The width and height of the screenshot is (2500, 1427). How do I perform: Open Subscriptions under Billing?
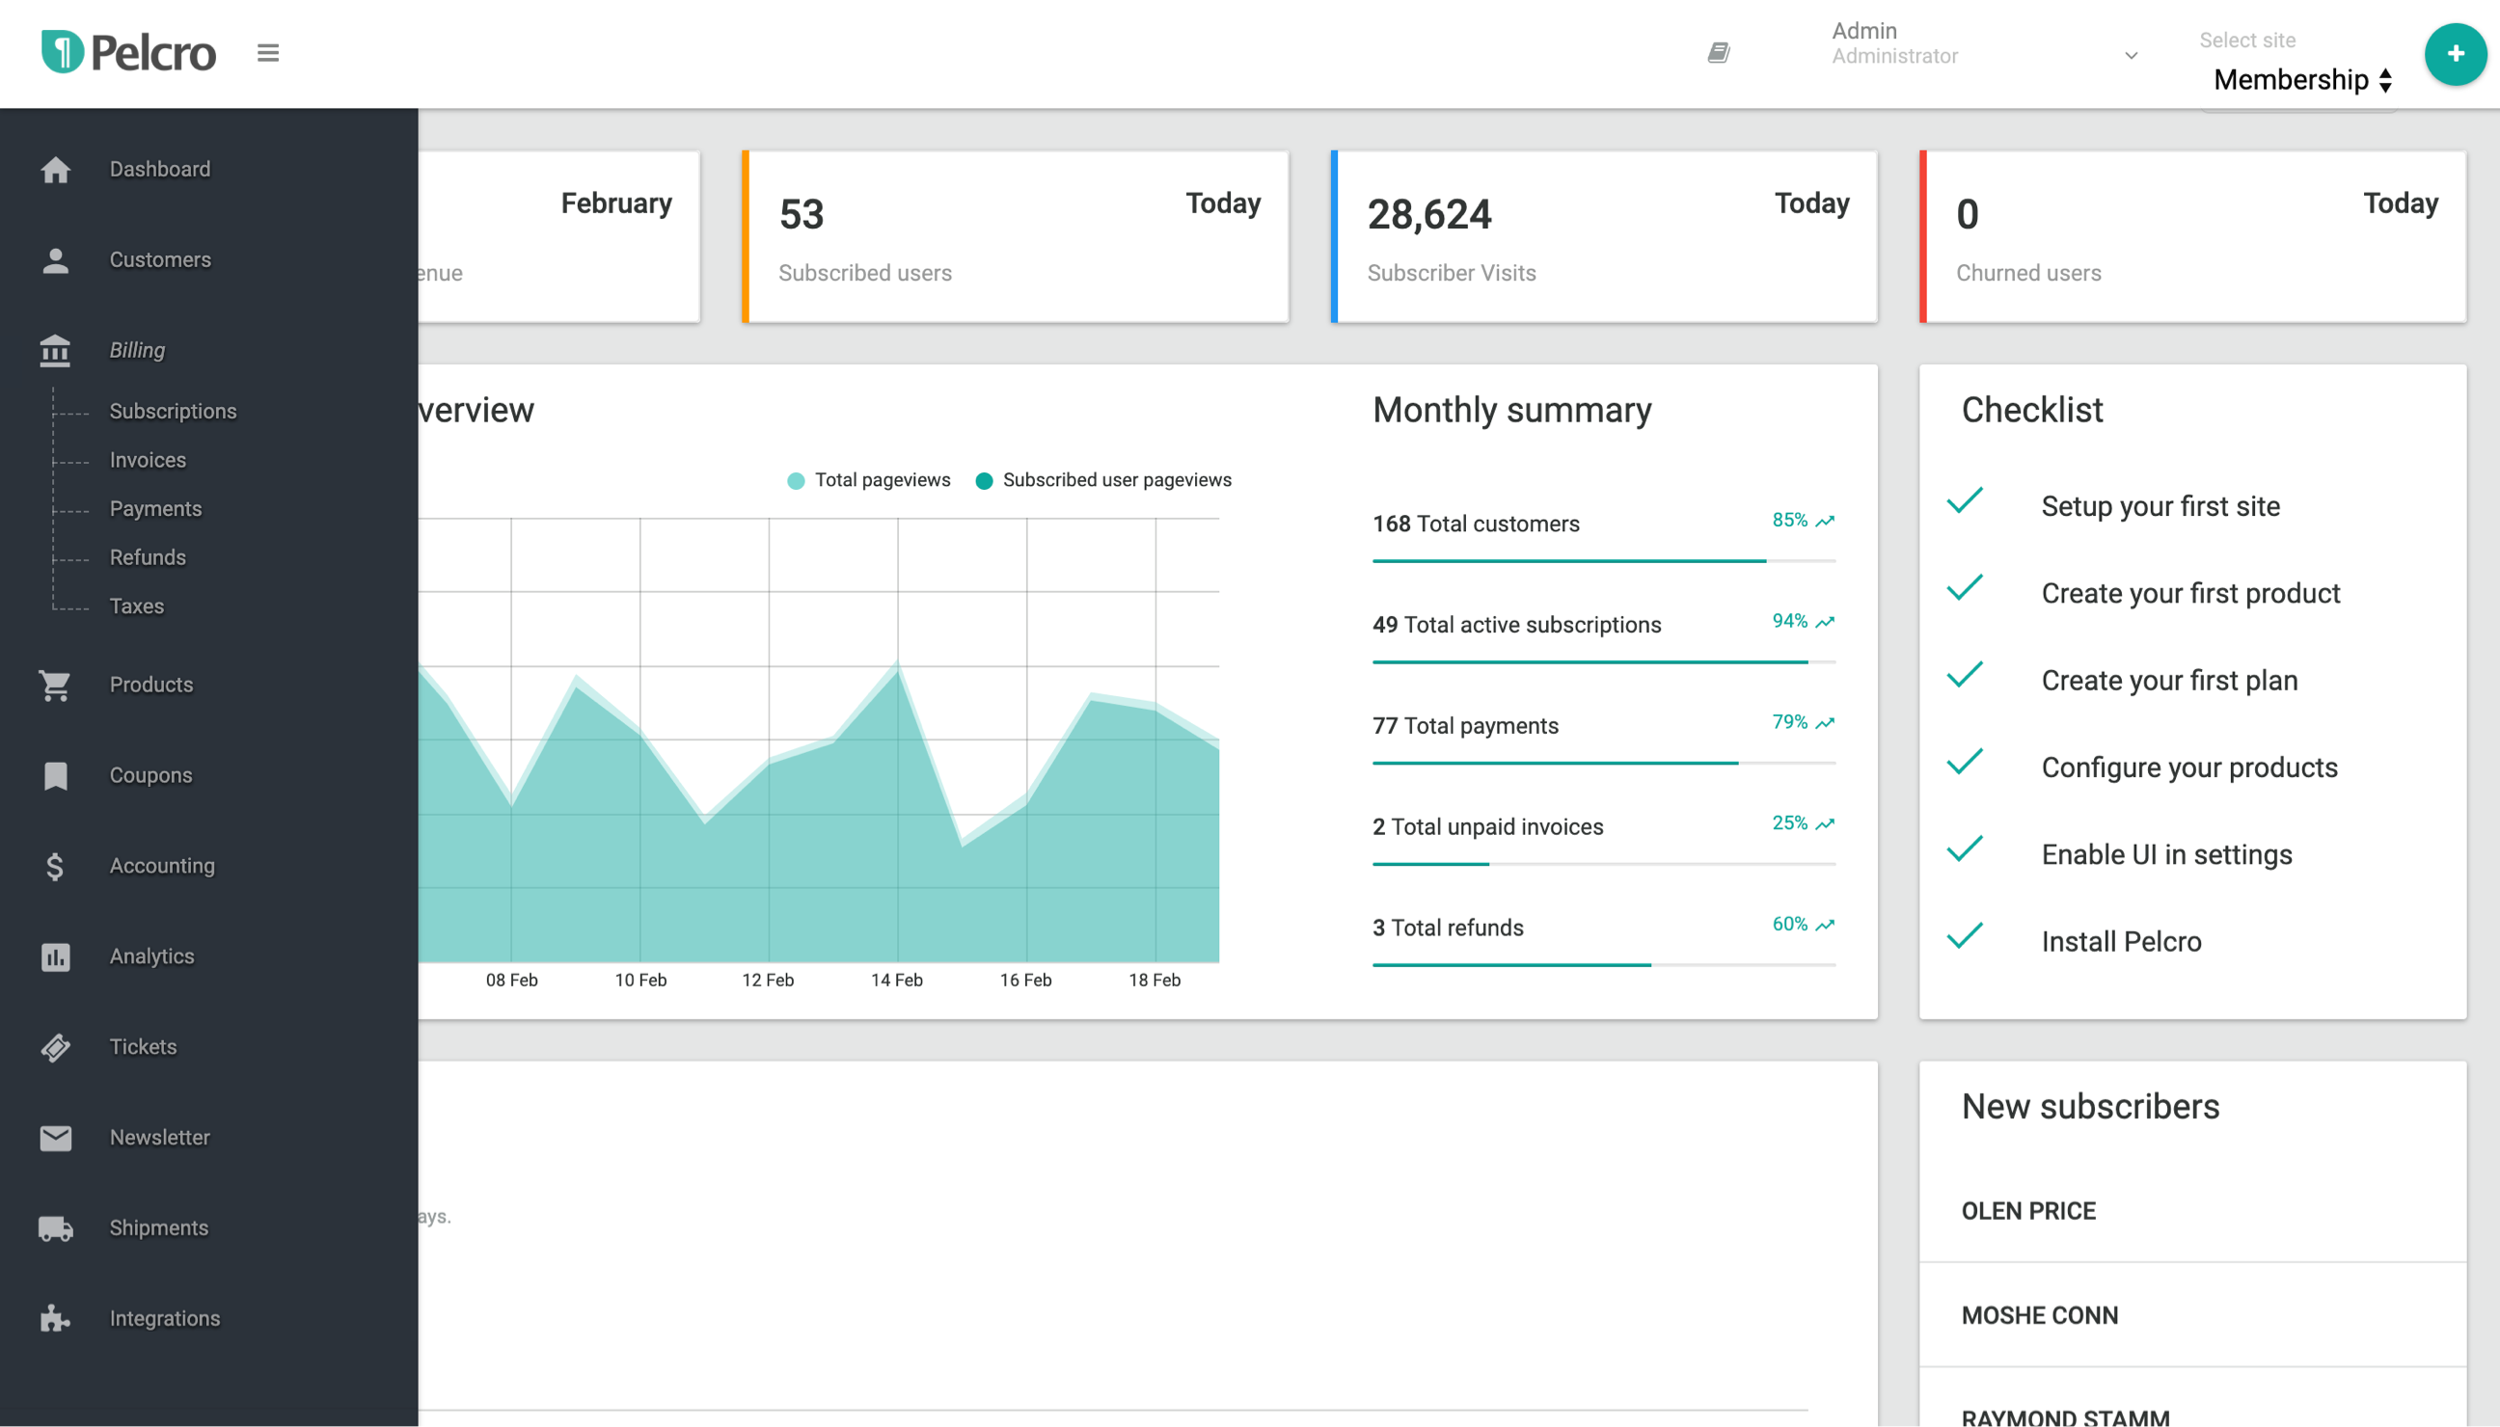pyautogui.click(x=173, y=412)
